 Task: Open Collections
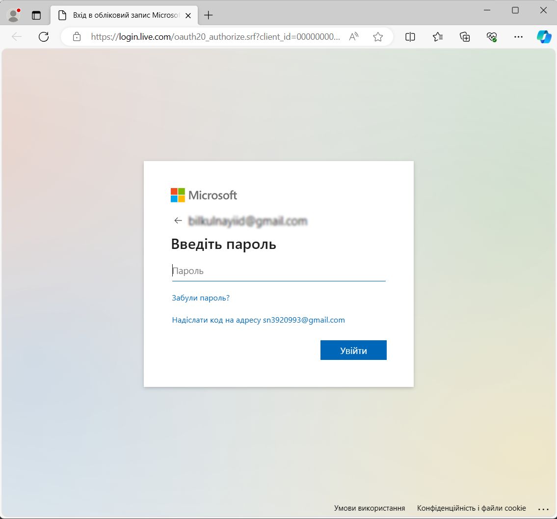coord(464,36)
